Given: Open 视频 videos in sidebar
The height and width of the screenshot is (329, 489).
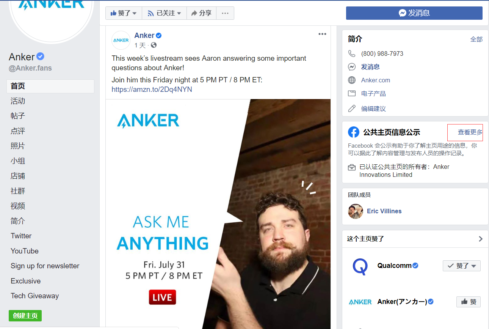Looking at the screenshot, I should coord(18,206).
